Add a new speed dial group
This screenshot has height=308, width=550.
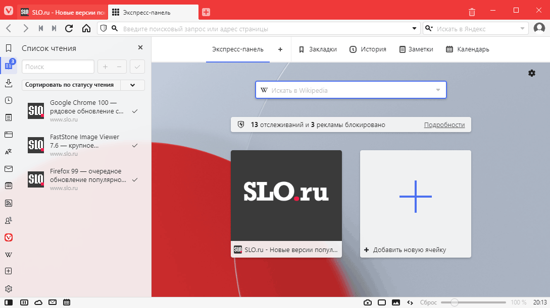280,49
